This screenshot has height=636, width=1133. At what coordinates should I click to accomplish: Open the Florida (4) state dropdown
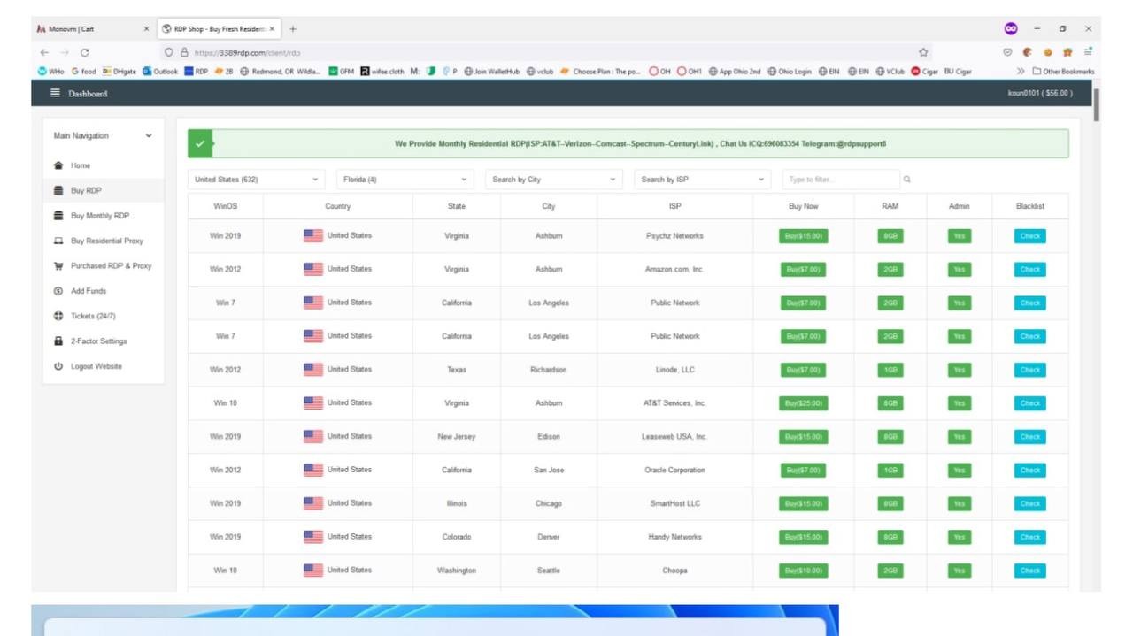point(405,180)
